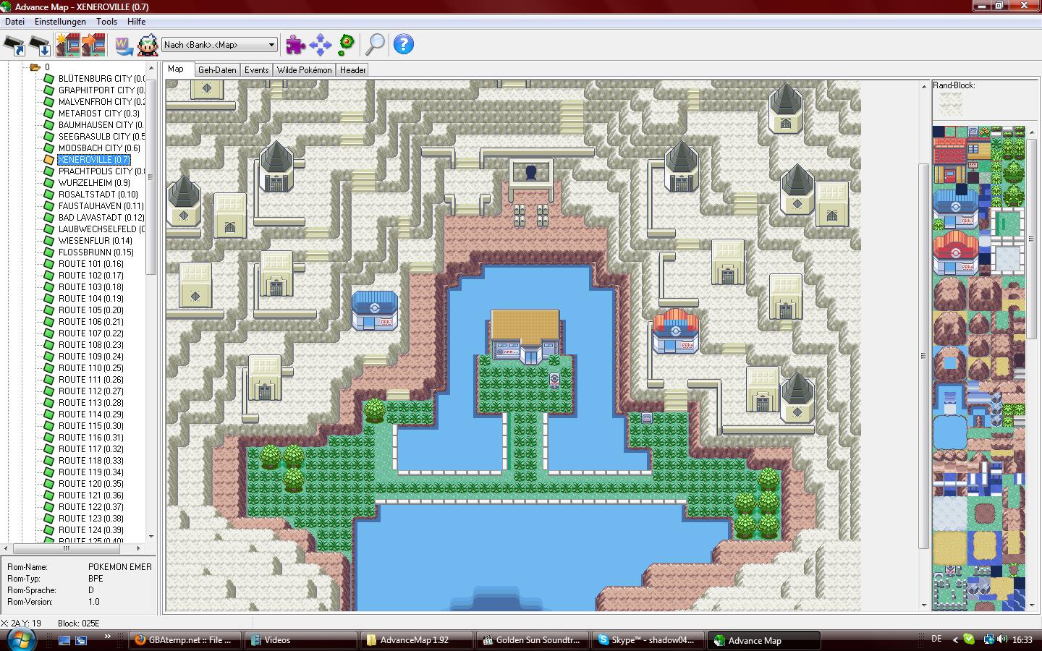Image resolution: width=1042 pixels, height=651 pixels.
Task: Click the orange-roof house on map island
Action: pyautogui.click(x=525, y=336)
